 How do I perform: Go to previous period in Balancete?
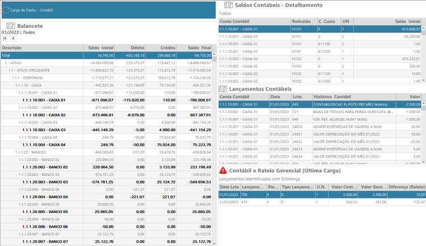pos(13,38)
